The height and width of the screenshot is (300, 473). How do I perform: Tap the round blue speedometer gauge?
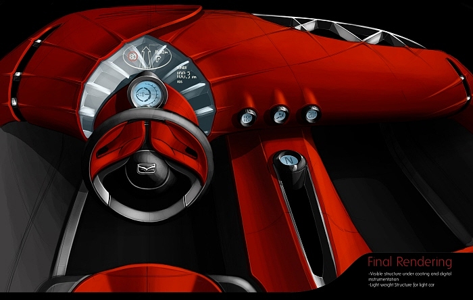click(146, 93)
